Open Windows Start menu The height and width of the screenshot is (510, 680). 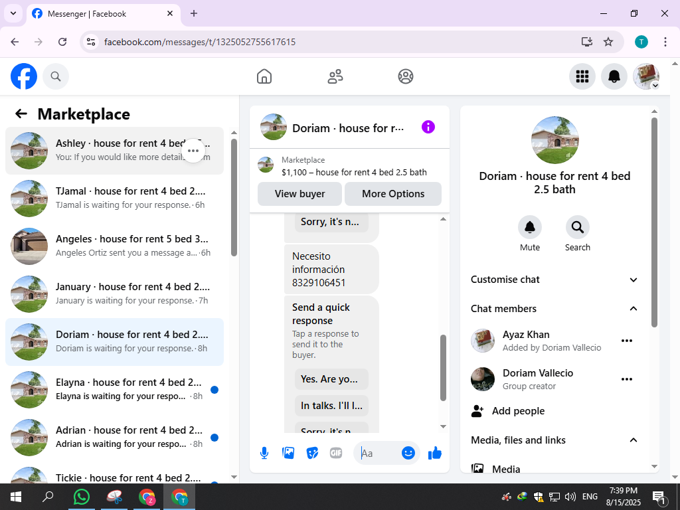click(16, 497)
